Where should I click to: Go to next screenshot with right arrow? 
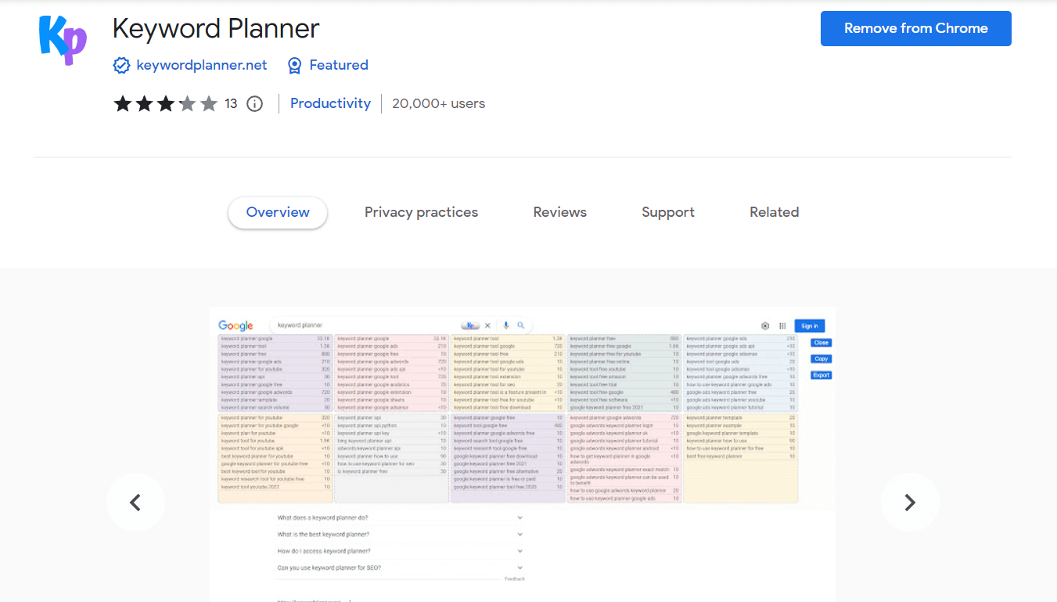coord(909,503)
